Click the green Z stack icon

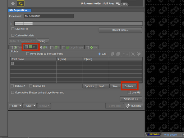point(56,48)
